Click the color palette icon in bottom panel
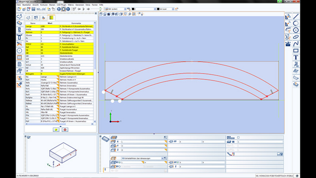 tap(233, 154)
